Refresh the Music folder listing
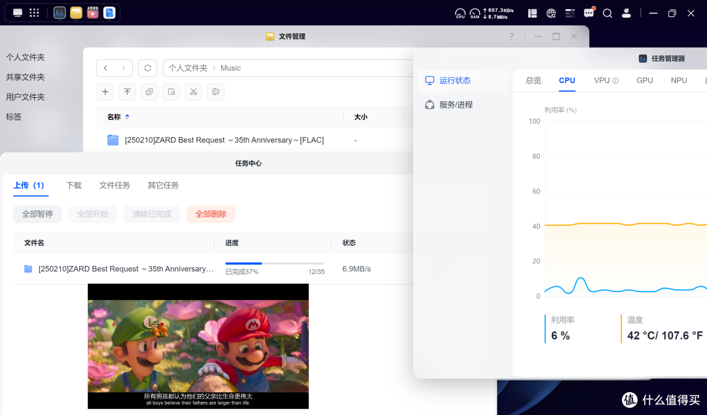Screen dimensions: 707x415 coord(147,68)
